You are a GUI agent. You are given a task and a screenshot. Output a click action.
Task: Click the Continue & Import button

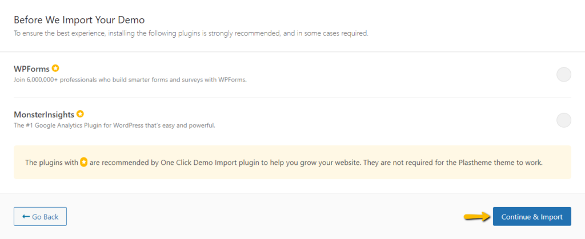[532, 216]
